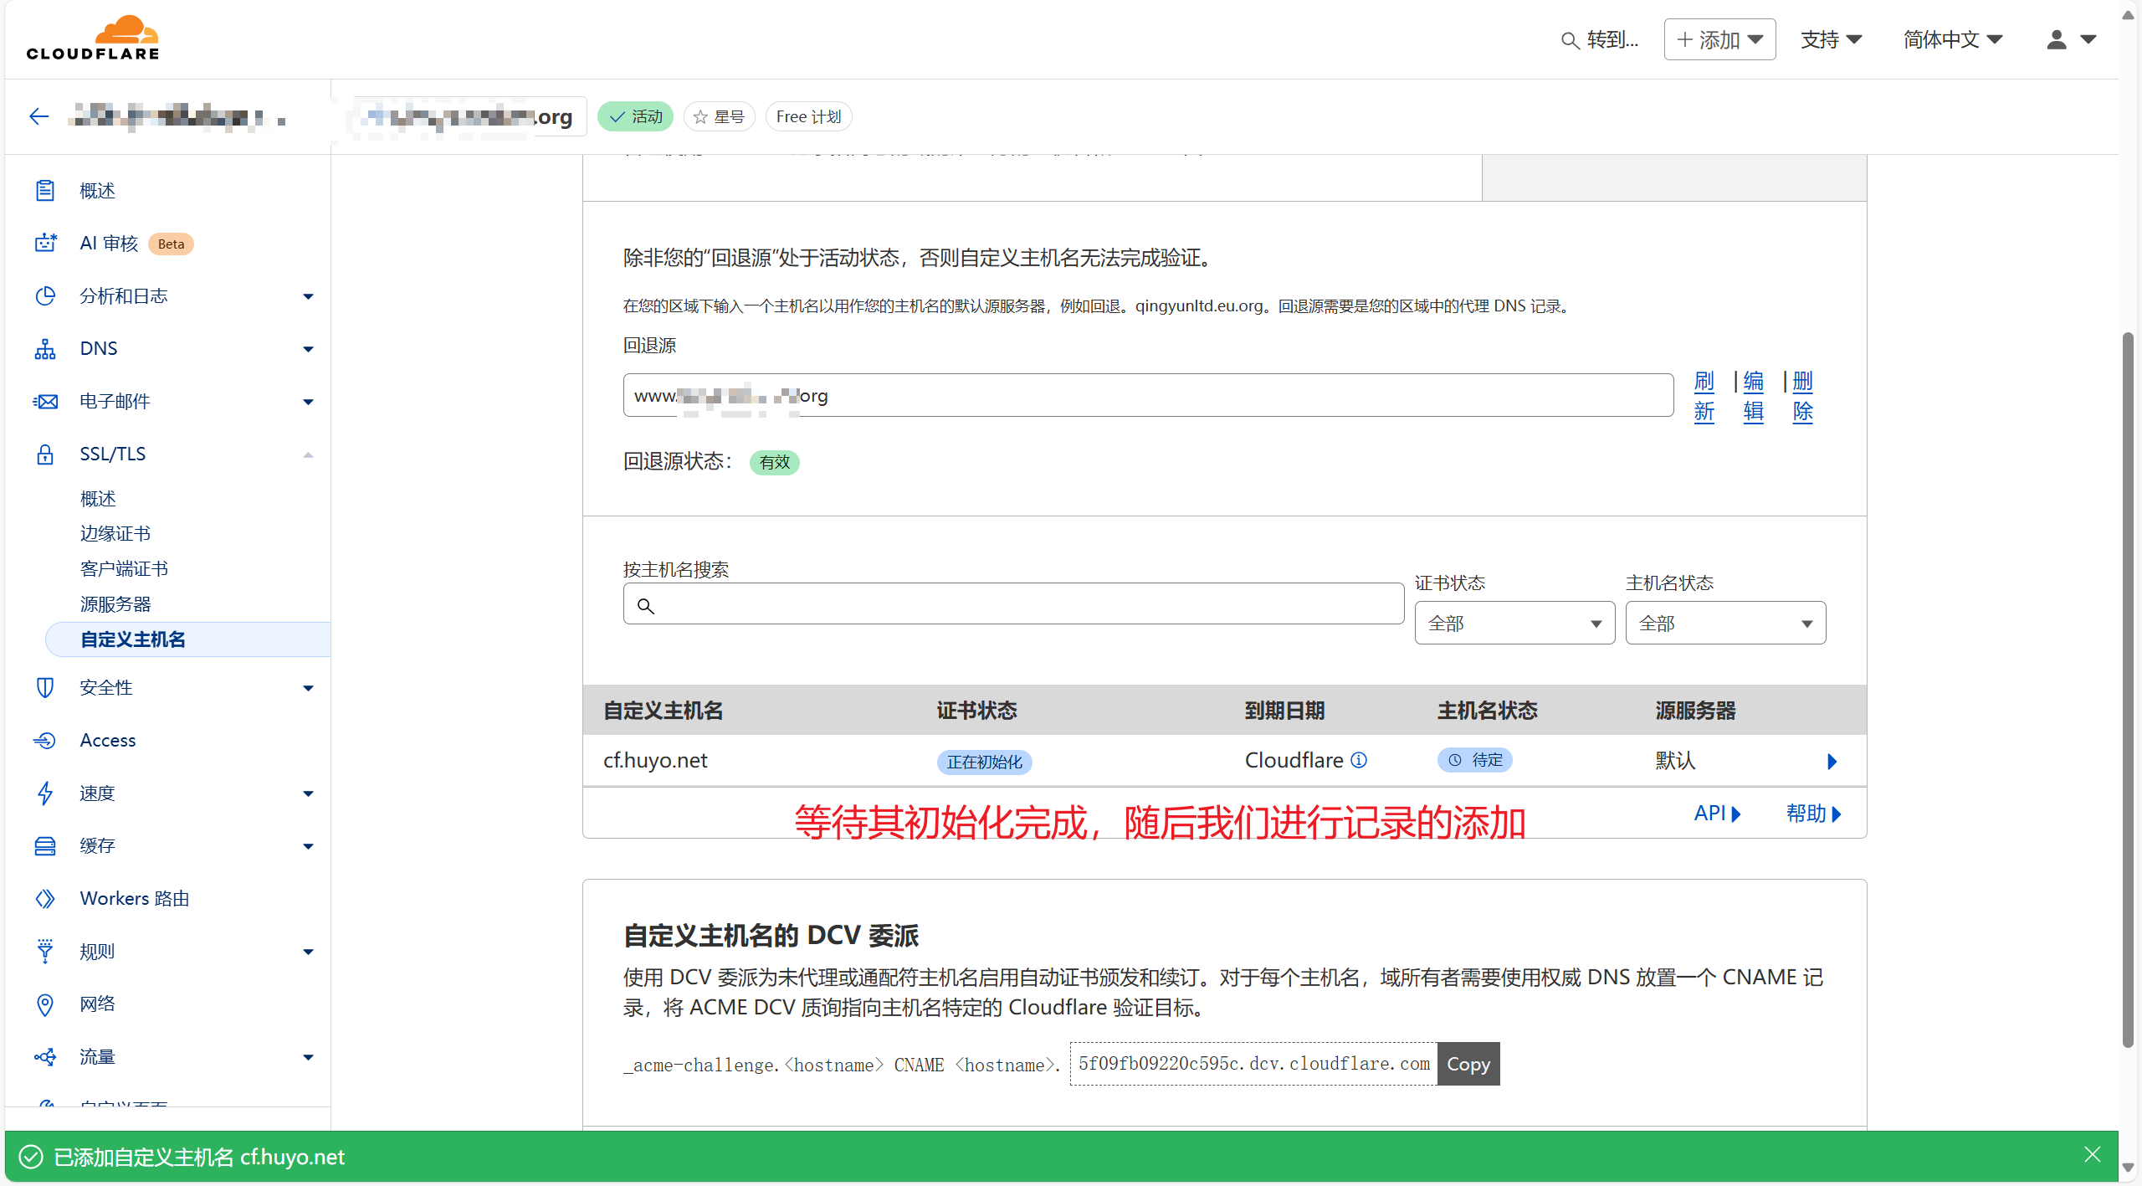Open the 概述 overview clipboard icon
This screenshot has height=1186, width=2142.
pos(45,191)
